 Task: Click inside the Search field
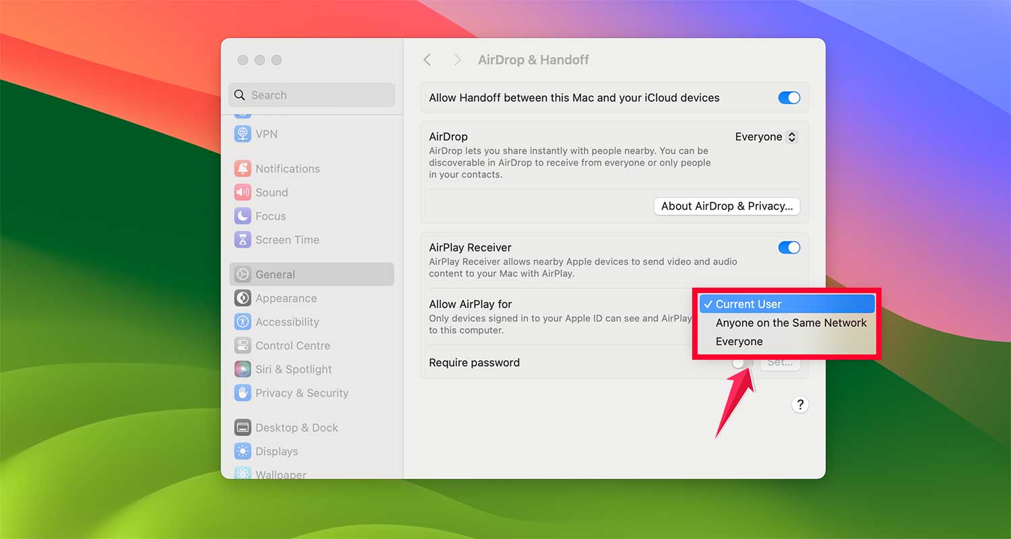(x=311, y=94)
